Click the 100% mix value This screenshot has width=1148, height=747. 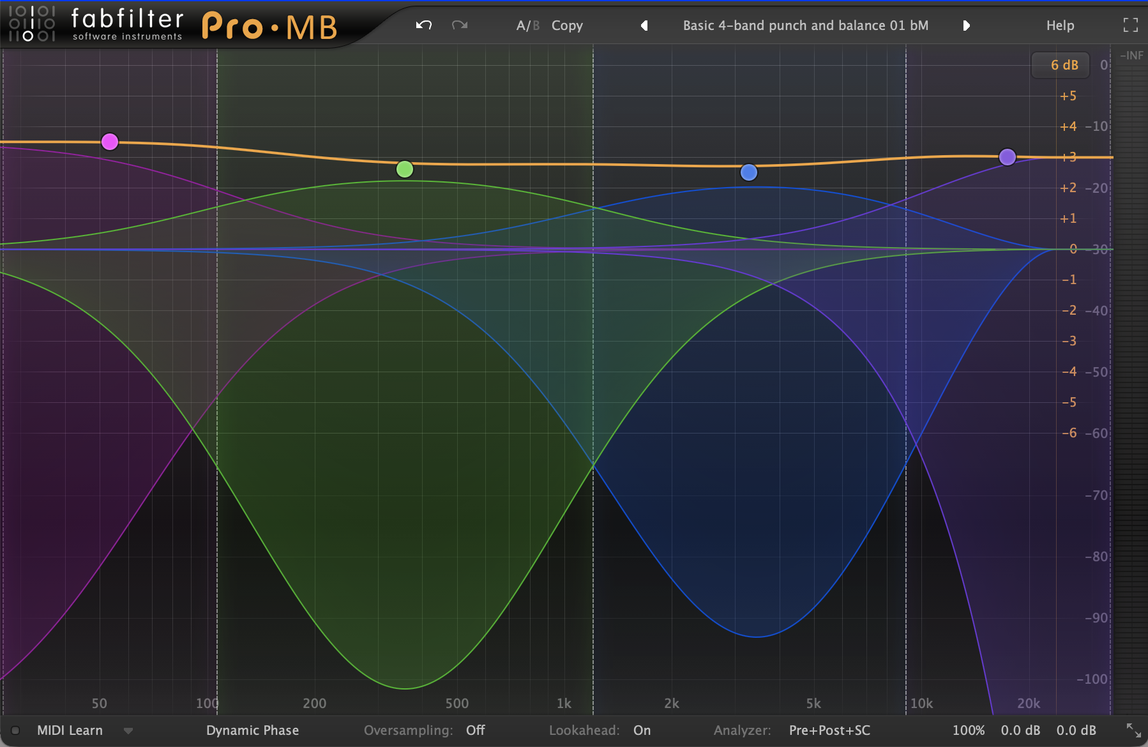pos(969,730)
